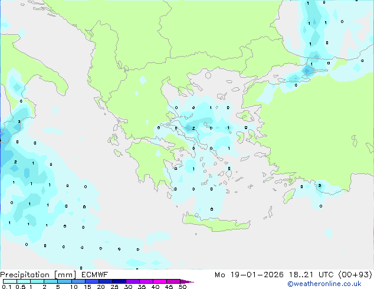Select the legend swatch between 45 and 50
Image resolution: width=374 pixels, height=289 pixels.
(173, 281)
